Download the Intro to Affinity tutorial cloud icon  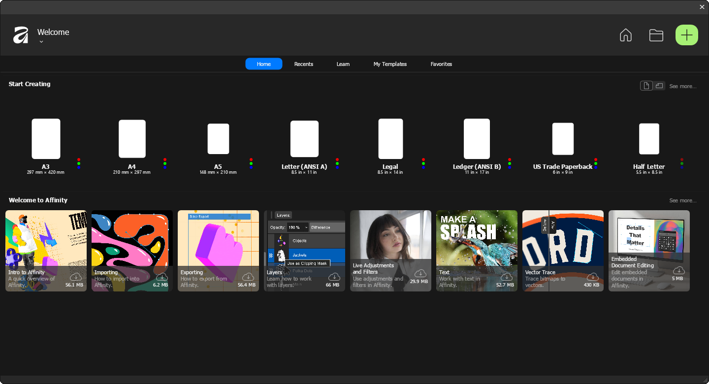click(76, 277)
